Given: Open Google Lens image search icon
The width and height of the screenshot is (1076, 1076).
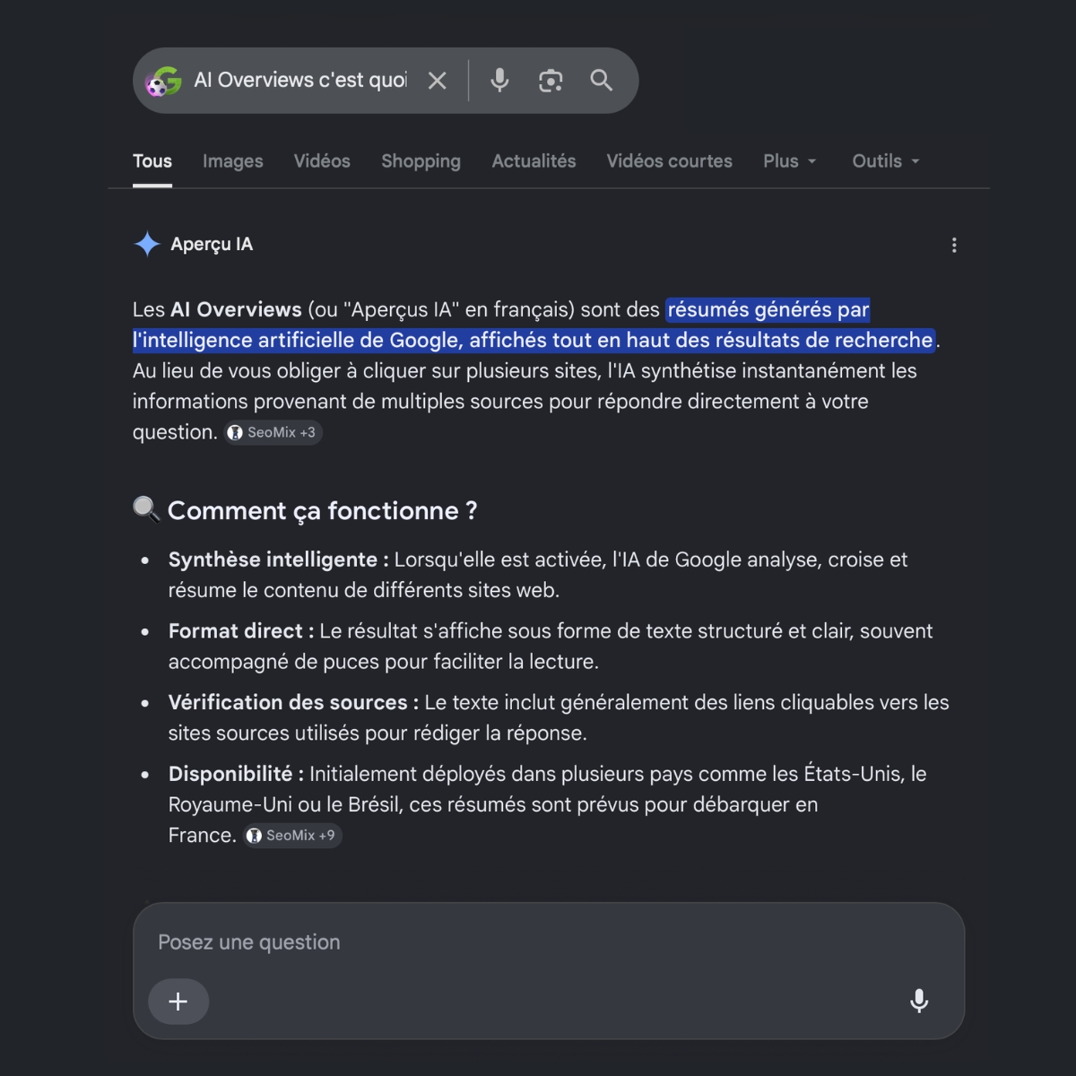Looking at the screenshot, I should click(x=551, y=81).
